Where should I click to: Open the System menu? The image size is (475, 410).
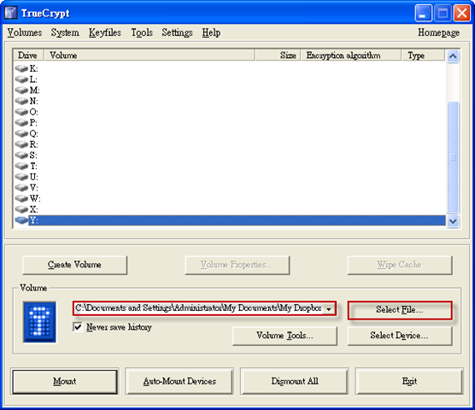(x=65, y=32)
